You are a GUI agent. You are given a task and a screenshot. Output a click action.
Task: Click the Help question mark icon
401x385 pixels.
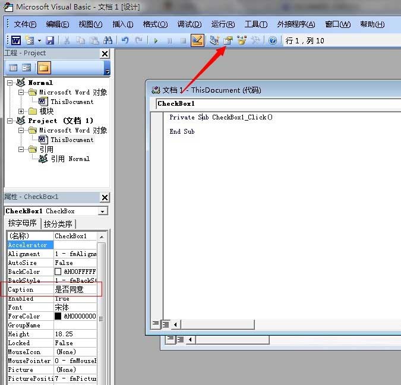[273, 40]
